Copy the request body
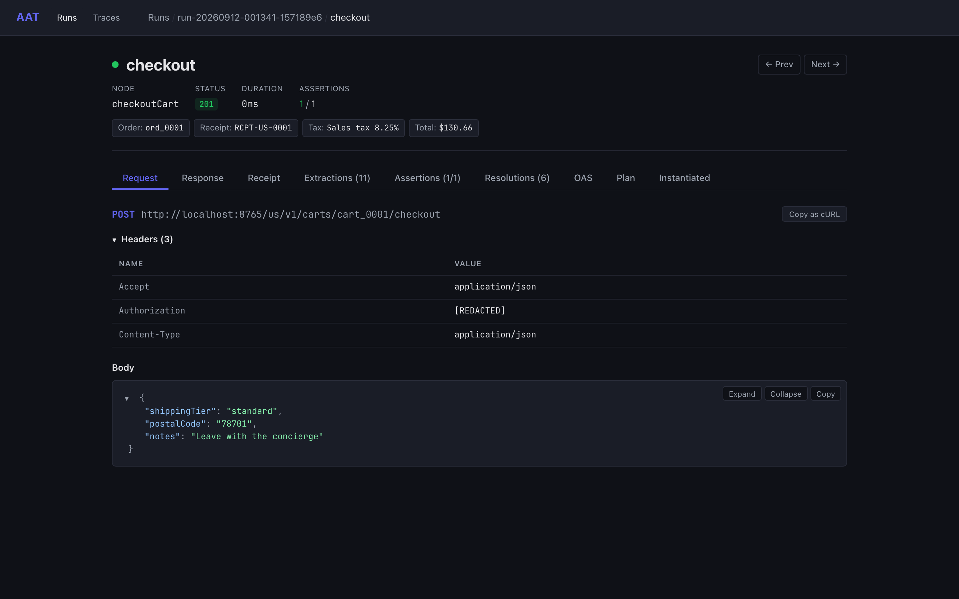The height and width of the screenshot is (599, 959). pyautogui.click(x=825, y=394)
